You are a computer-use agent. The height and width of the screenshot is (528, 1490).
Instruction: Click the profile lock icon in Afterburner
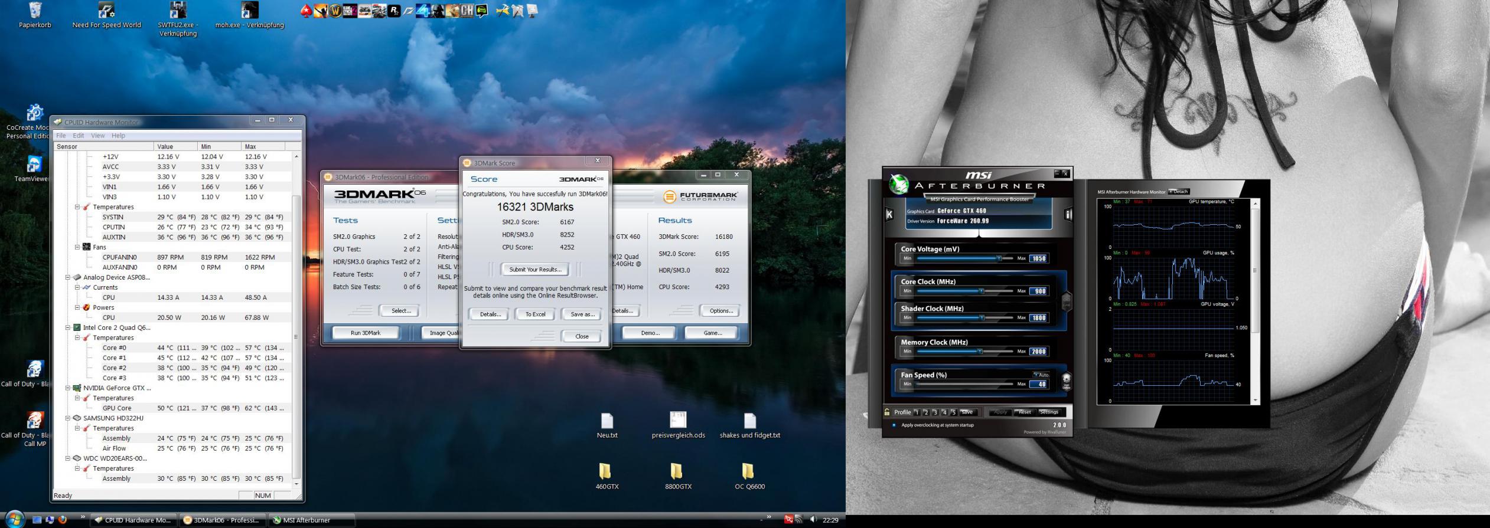point(887,412)
